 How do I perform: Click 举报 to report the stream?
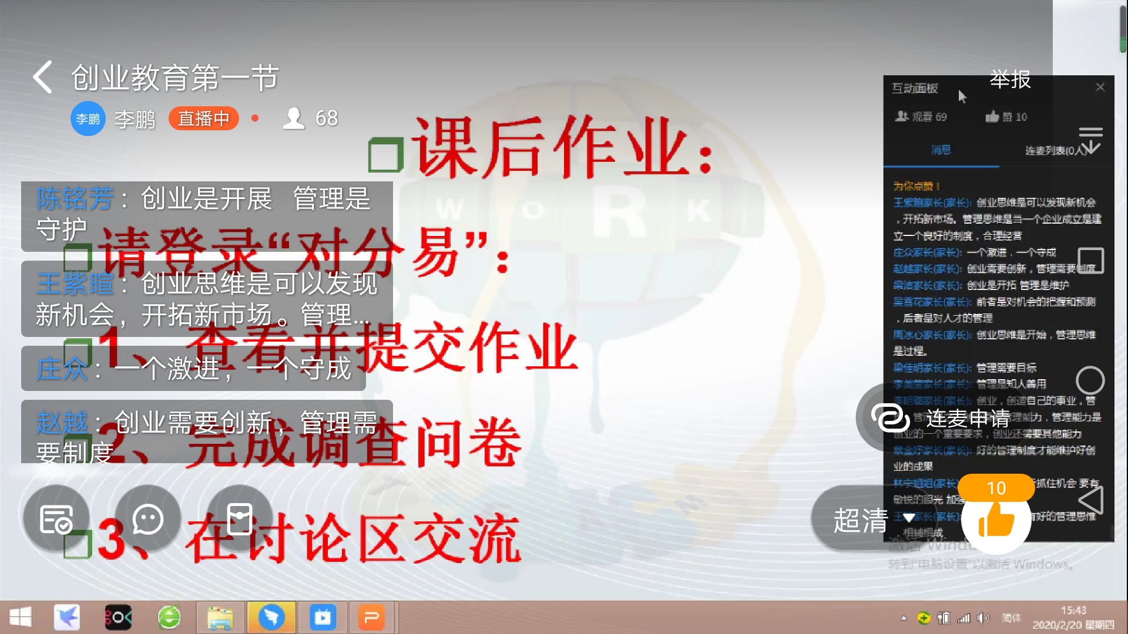[1010, 81]
